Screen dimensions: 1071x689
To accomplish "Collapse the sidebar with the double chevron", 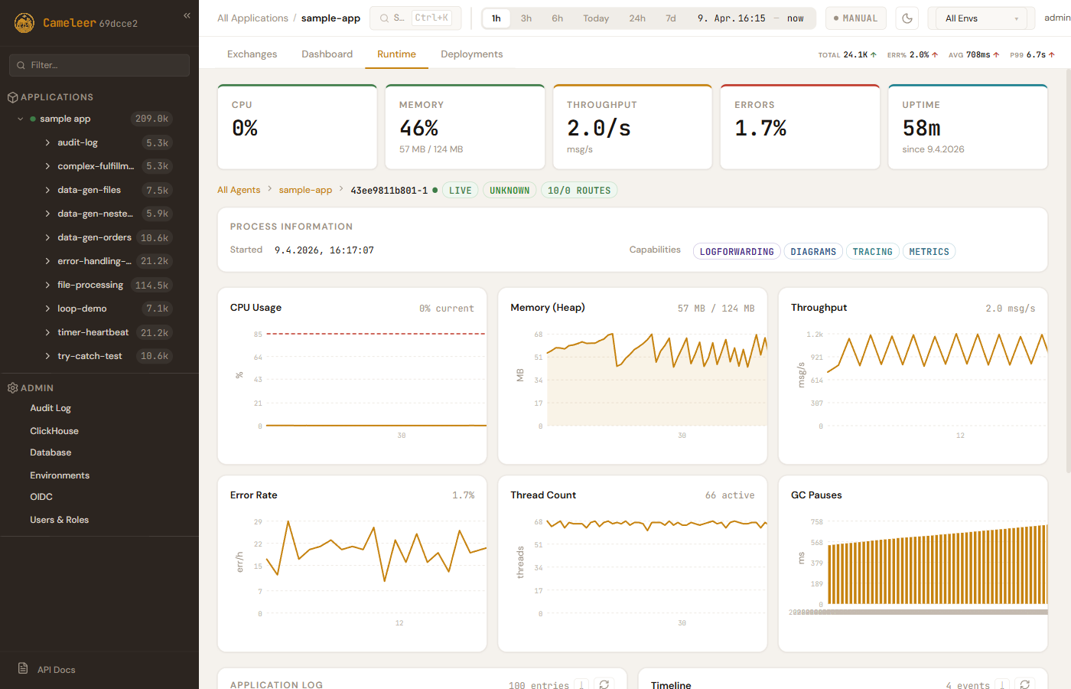I will [187, 15].
